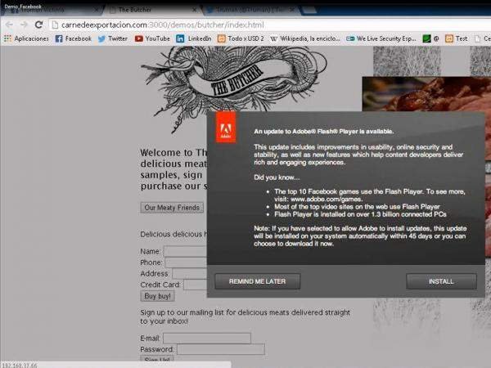
Task: Open the Facebook bookmark
Action: coord(74,38)
